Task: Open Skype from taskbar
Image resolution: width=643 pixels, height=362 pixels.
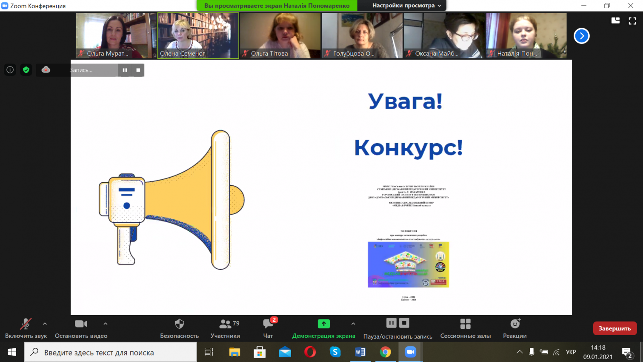Action: pyautogui.click(x=335, y=352)
